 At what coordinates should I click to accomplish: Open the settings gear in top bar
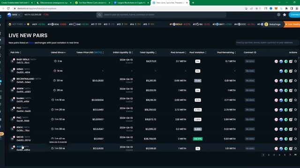(279, 14)
